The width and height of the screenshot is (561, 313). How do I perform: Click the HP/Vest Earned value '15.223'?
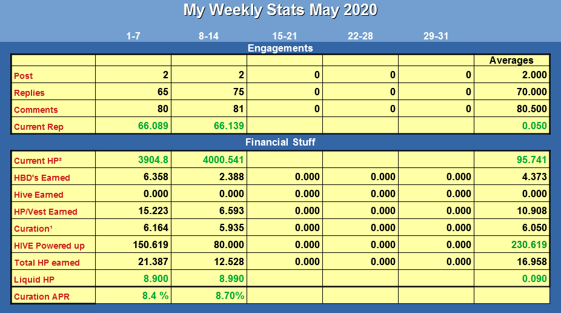[153, 210]
